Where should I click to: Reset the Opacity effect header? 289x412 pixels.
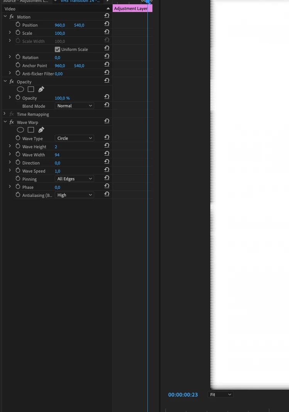[x=107, y=81]
